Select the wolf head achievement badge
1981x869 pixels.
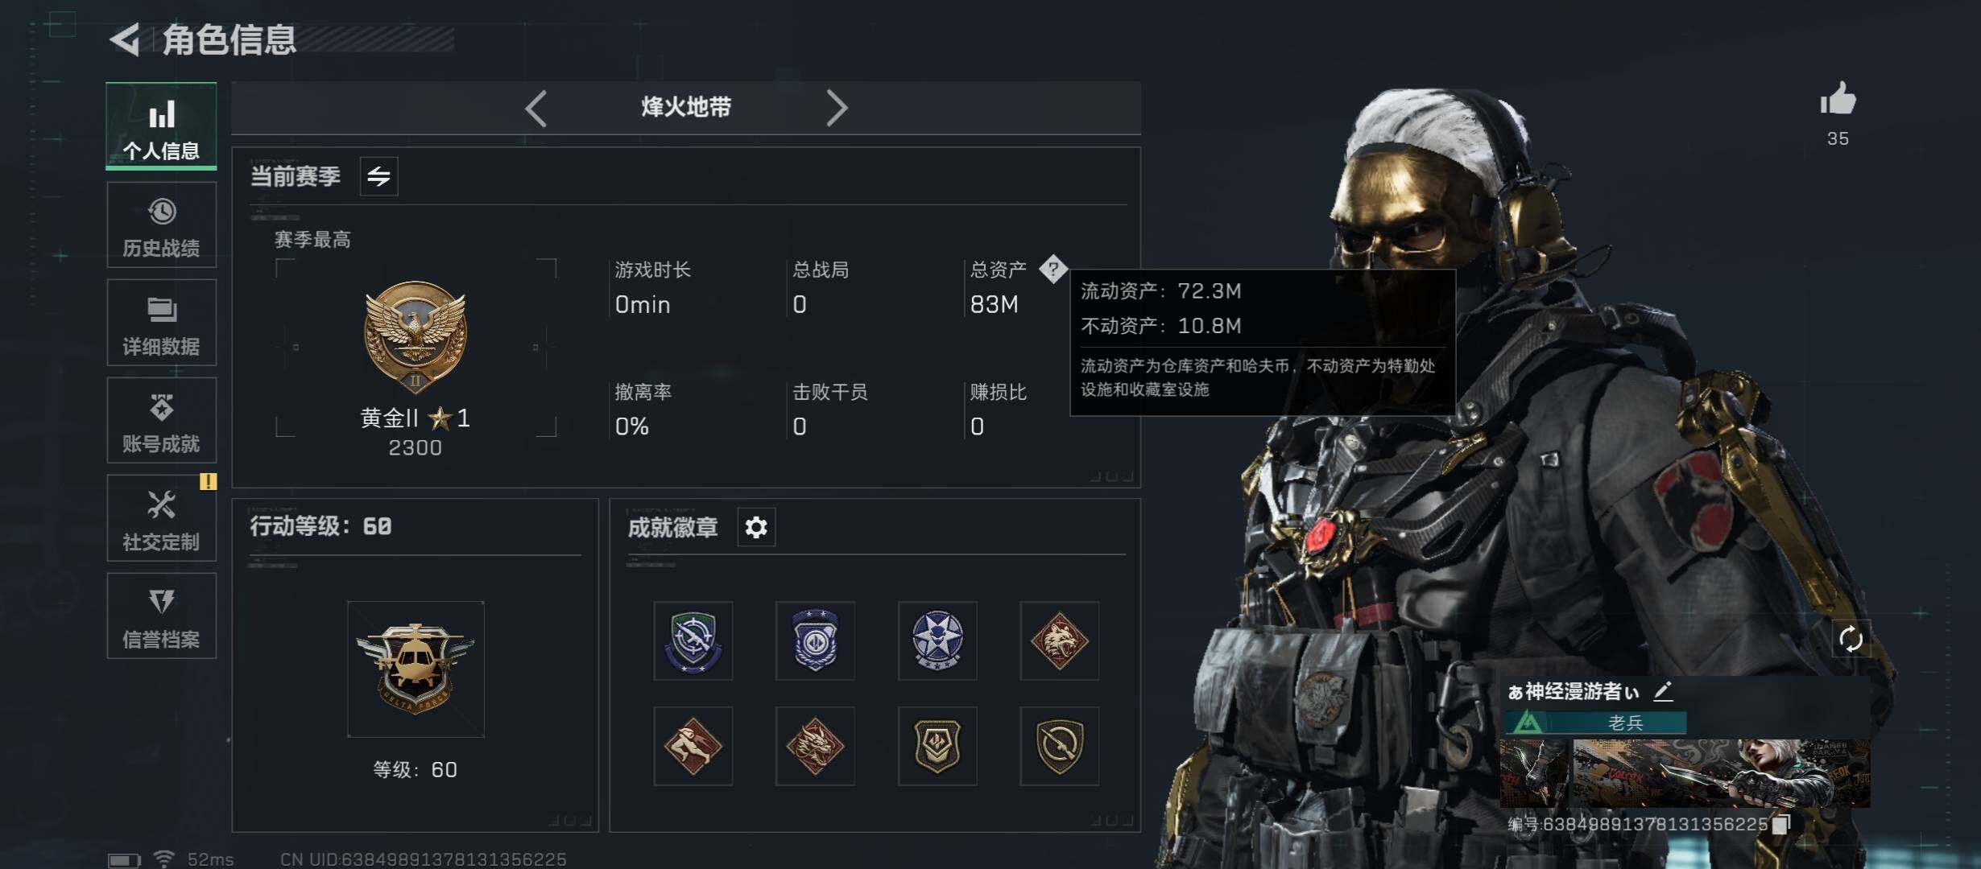coord(1059,640)
